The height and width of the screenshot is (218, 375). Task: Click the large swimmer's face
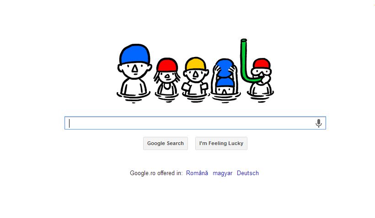coord(134,70)
